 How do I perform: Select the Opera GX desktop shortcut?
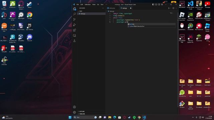click(21, 5)
